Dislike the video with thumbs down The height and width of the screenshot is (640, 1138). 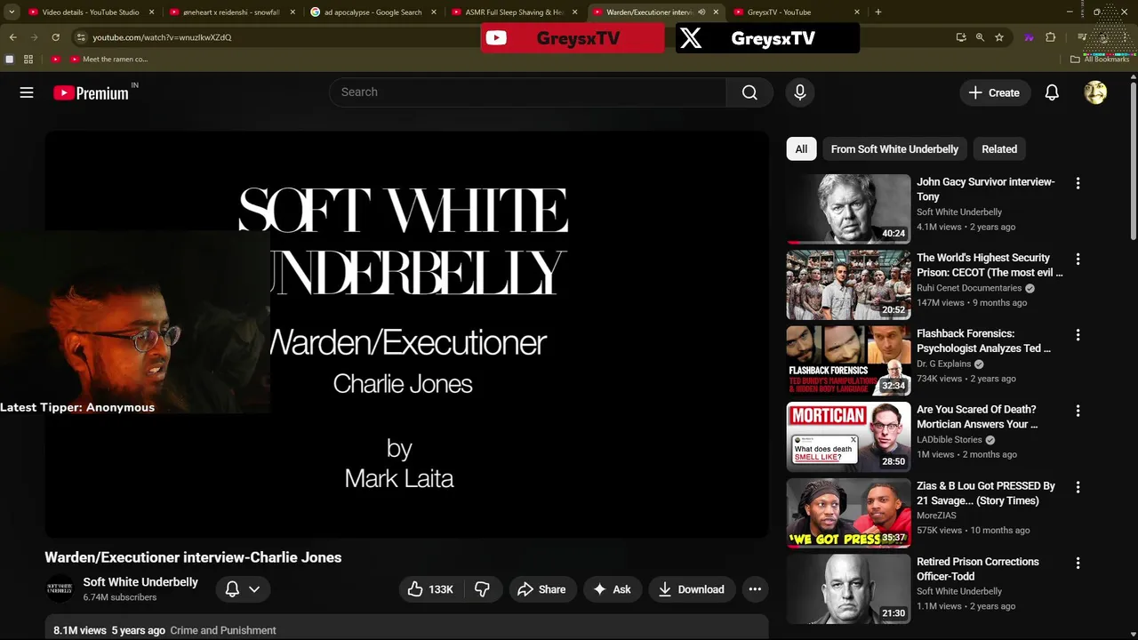click(x=483, y=589)
